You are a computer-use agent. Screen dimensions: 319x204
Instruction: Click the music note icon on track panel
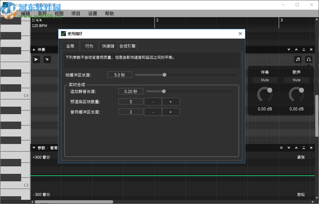point(298,59)
